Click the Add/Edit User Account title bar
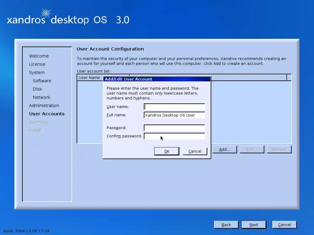Viewport: 314px width, 235px height. pos(157,79)
